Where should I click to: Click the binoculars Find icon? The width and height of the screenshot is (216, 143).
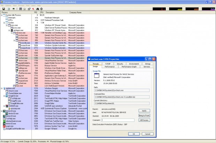(x=38, y=9)
